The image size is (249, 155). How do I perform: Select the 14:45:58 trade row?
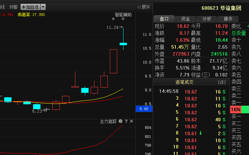(191, 92)
